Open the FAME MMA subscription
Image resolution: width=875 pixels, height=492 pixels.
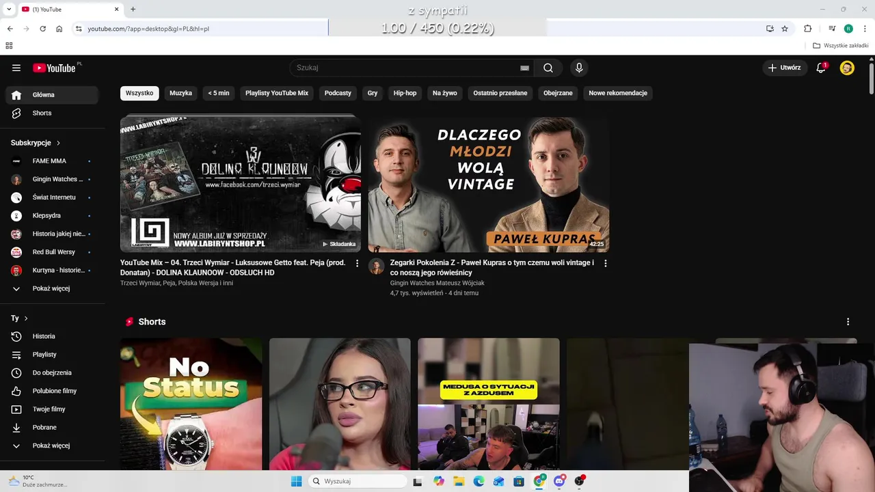[x=52, y=161]
